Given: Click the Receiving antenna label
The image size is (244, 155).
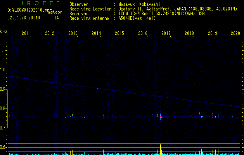Looking at the screenshot, I should coord(89,18).
